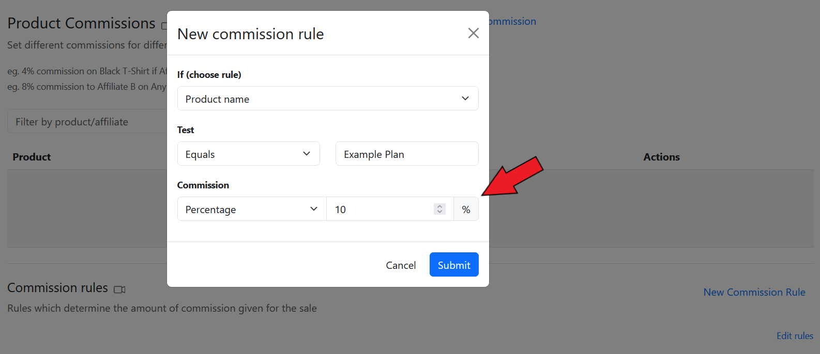Click the Product column header
Image resolution: width=820 pixels, height=354 pixels.
(x=32, y=157)
